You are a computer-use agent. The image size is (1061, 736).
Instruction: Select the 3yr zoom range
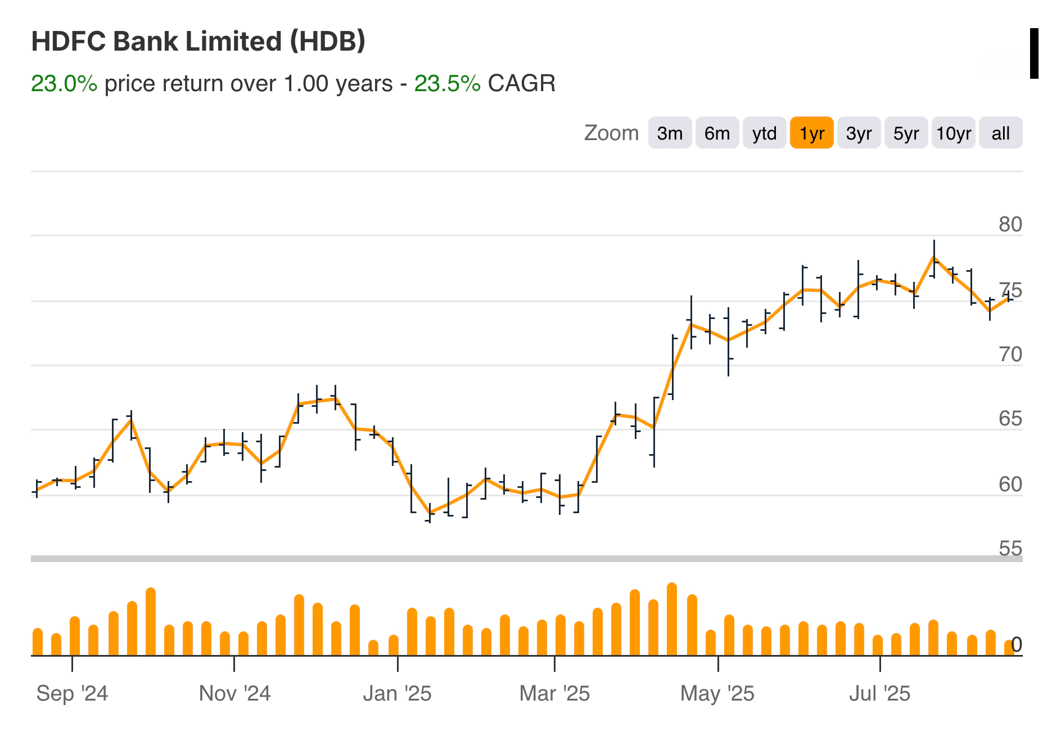[x=859, y=133]
